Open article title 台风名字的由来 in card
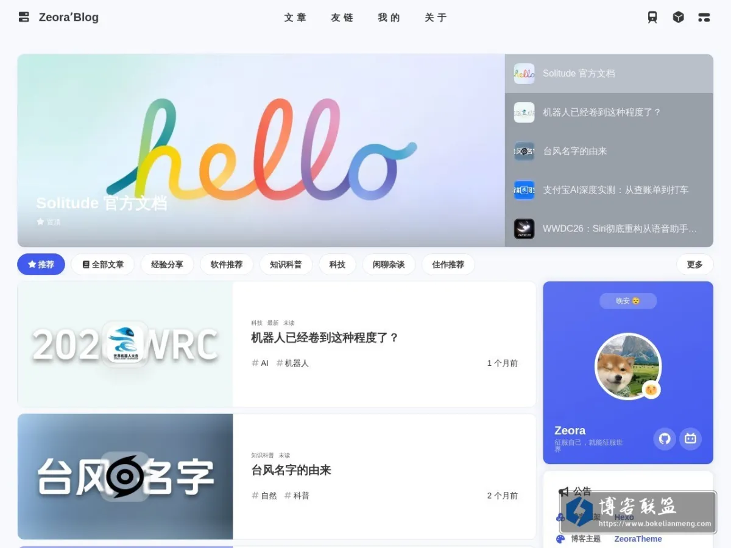 point(291,470)
